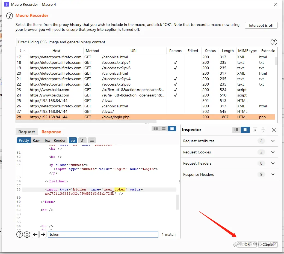Select the combined tab view layout icon
This screenshot has width=284, height=254.
pos(172,129)
